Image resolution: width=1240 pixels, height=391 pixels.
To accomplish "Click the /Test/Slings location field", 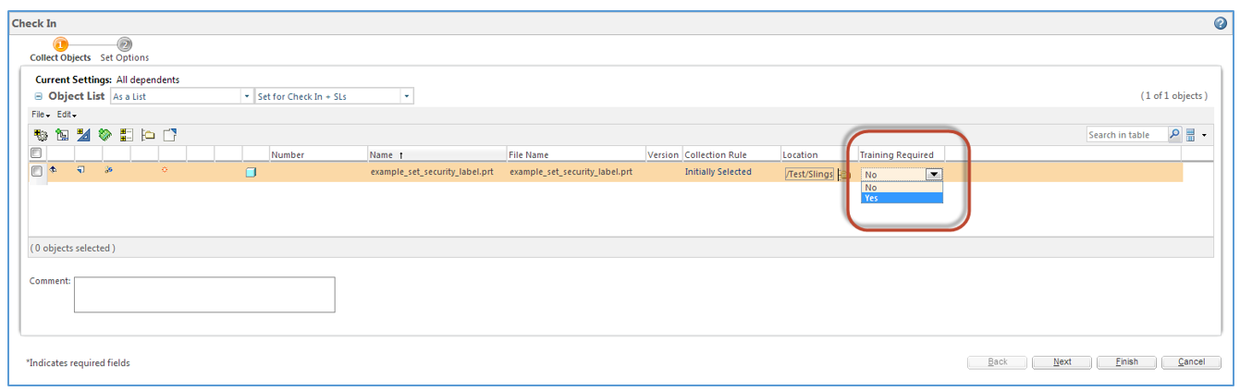I will coord(809,174).
